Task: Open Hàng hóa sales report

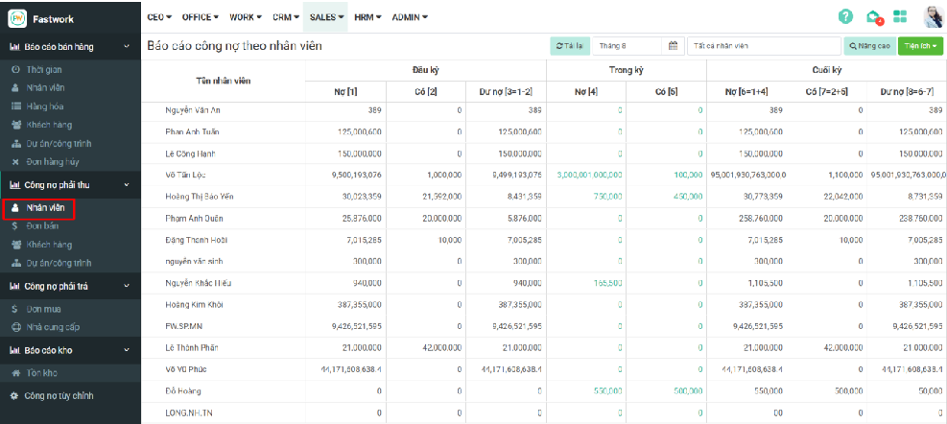Action: point(44,106)
